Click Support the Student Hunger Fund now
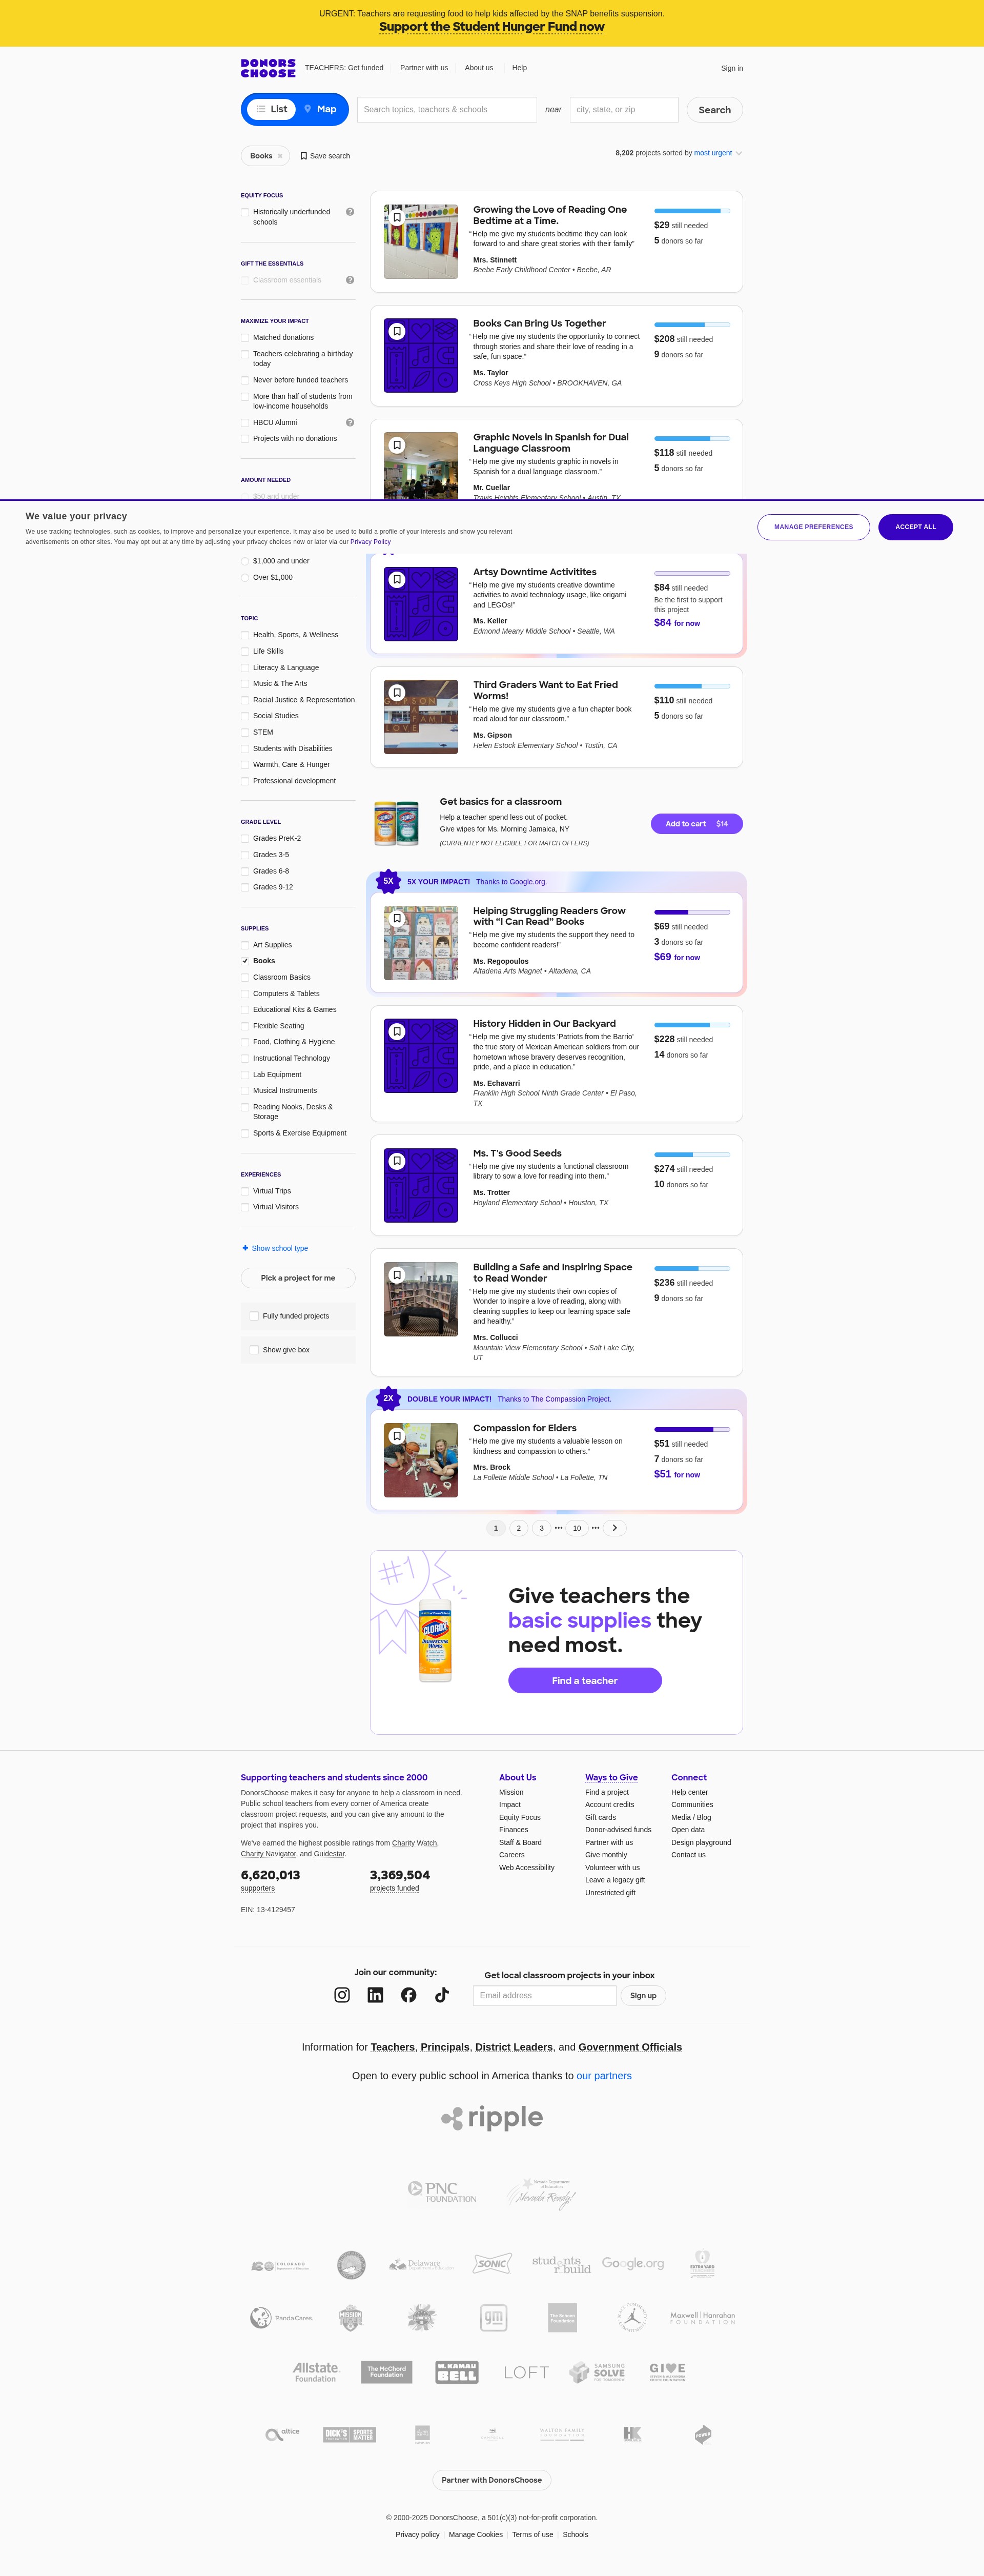The height and width of the screenshot is (2576, 984). [492, 27]
